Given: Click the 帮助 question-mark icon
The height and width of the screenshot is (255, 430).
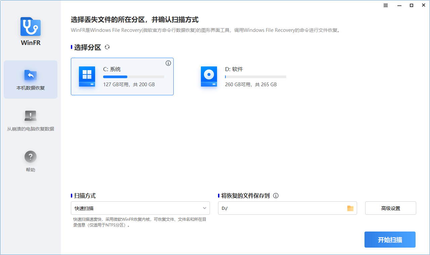Looking at the screenshot, I should pos(30,156).
